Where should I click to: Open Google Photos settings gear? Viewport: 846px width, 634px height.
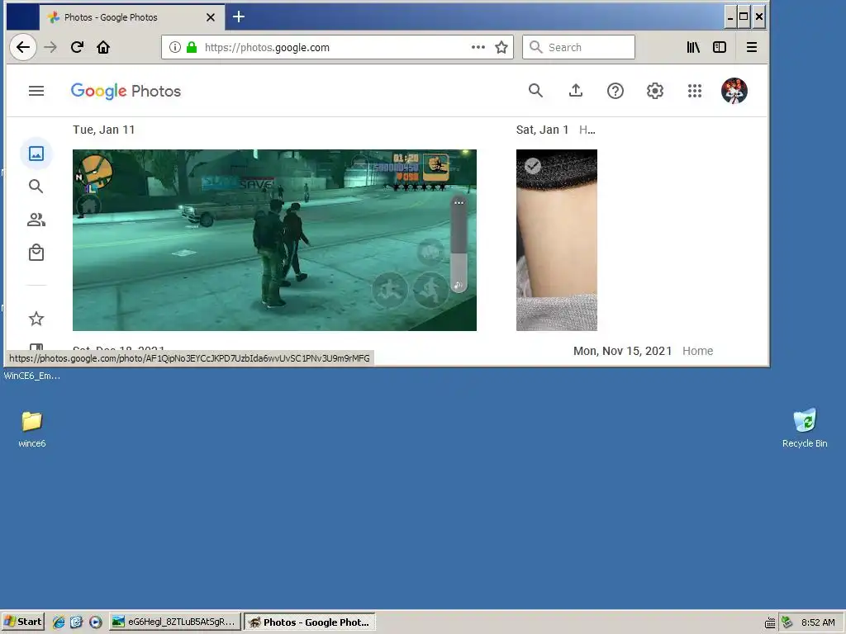(655, 91)
